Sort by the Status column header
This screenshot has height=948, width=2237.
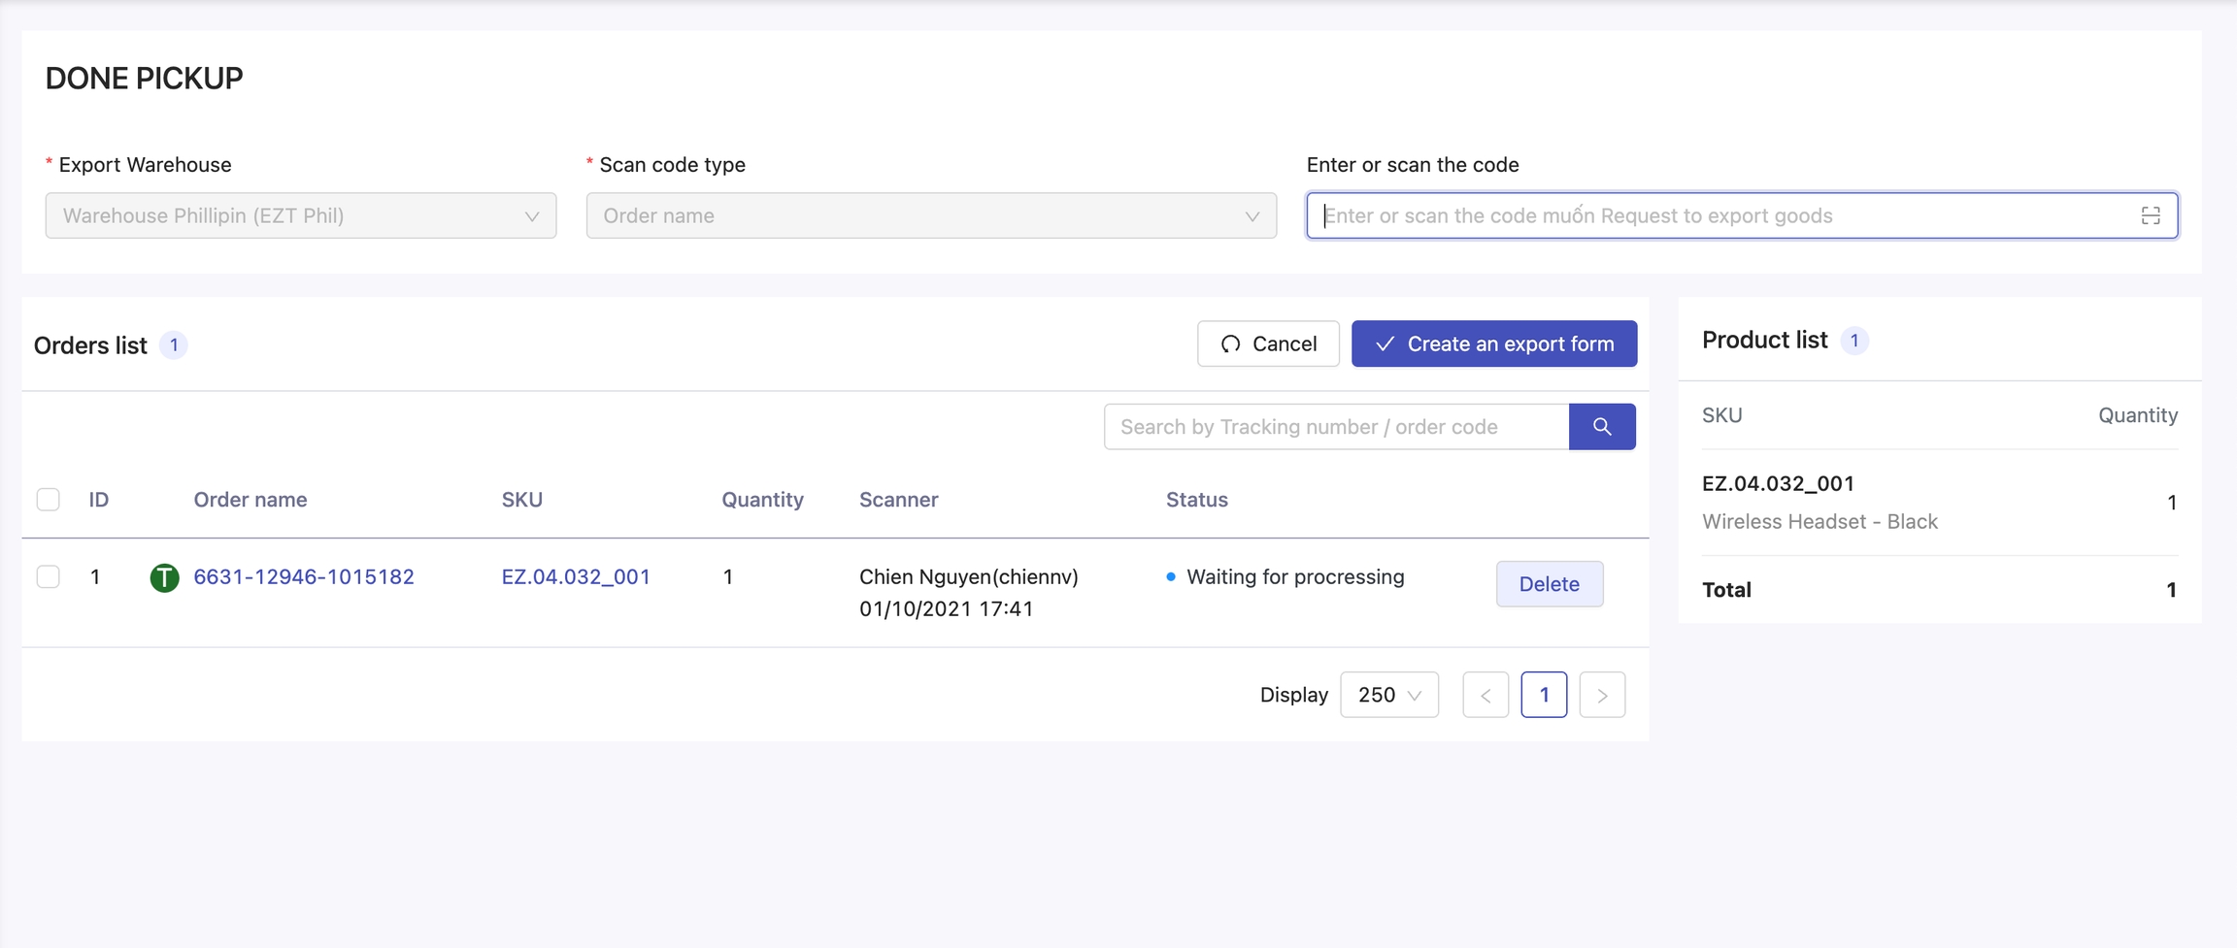[1196, 500]
